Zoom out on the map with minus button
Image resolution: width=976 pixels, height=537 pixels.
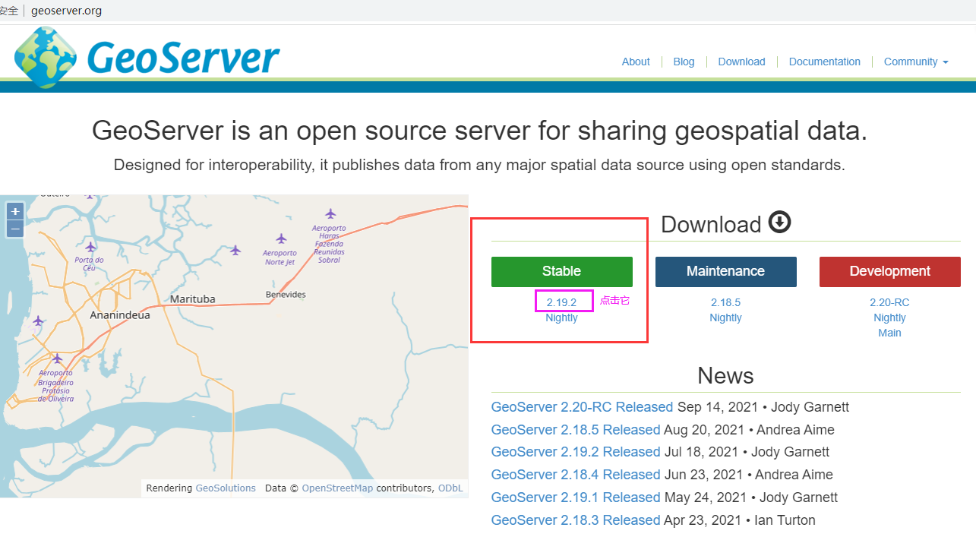[x=14, y=229]
